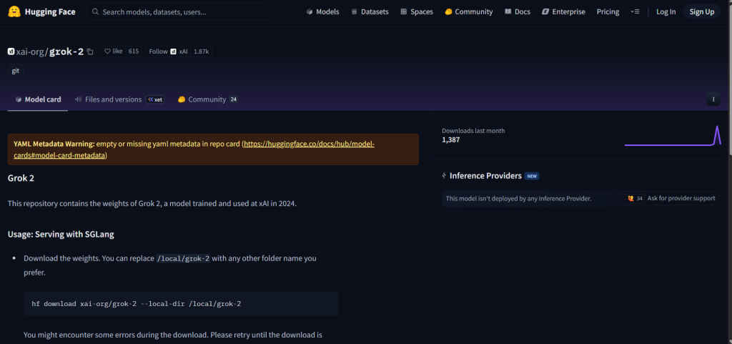Click the Sign Up button
The image size is (732, 344).
[x=701, y=11]
